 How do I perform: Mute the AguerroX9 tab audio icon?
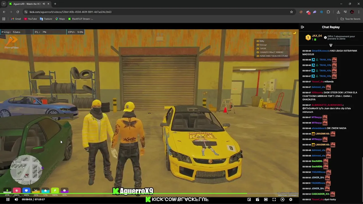coord(44,4)
